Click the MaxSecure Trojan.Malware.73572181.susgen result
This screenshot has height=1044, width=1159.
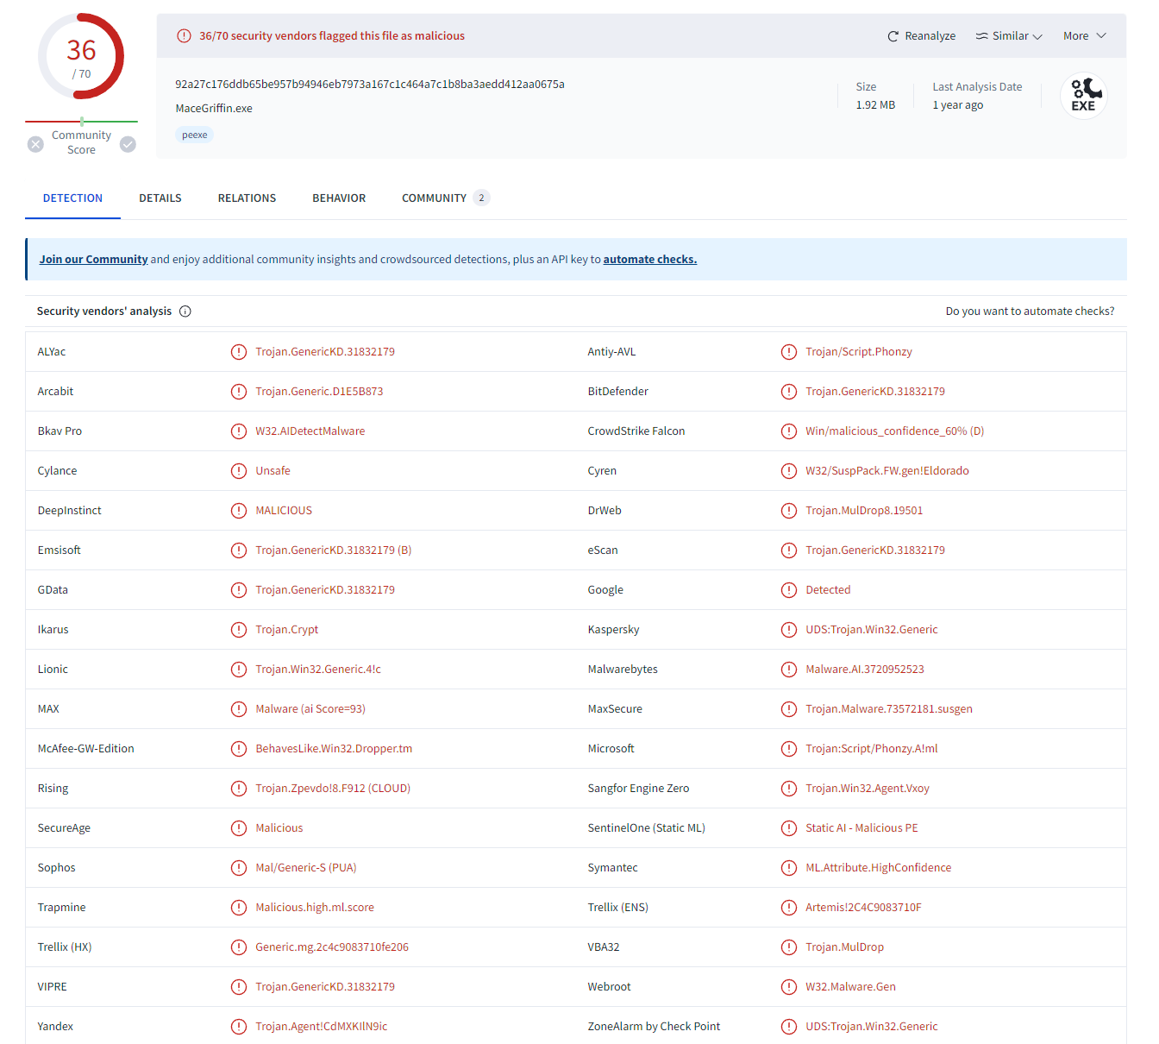[889, 709]
